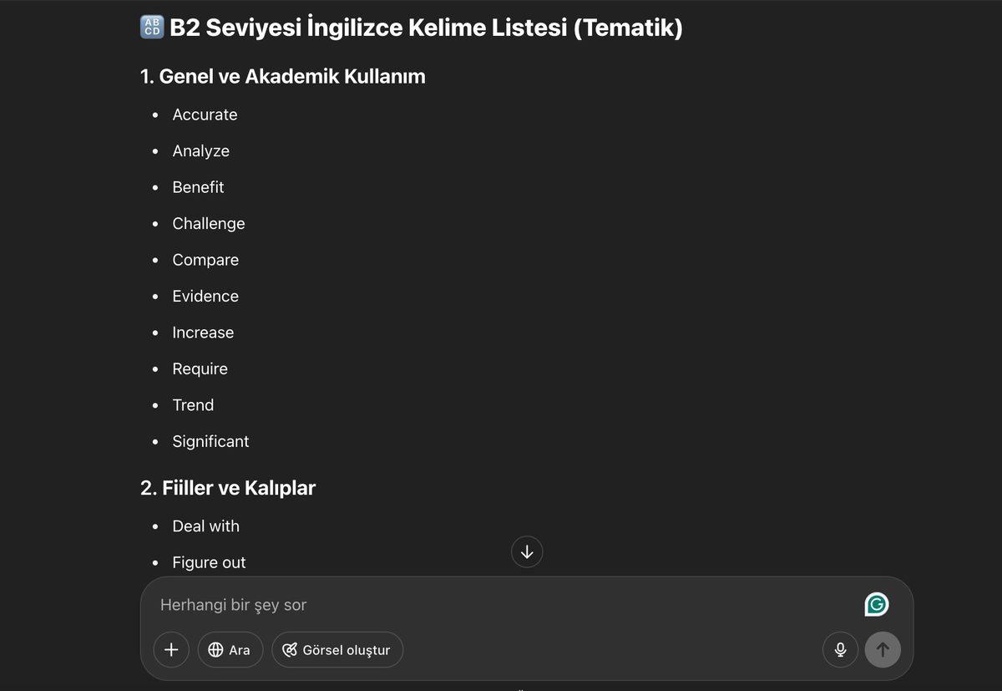
Task: Click the send arrow icon
Action: coord(883,649)
